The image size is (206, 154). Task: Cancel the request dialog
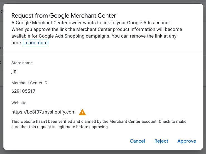137,141
